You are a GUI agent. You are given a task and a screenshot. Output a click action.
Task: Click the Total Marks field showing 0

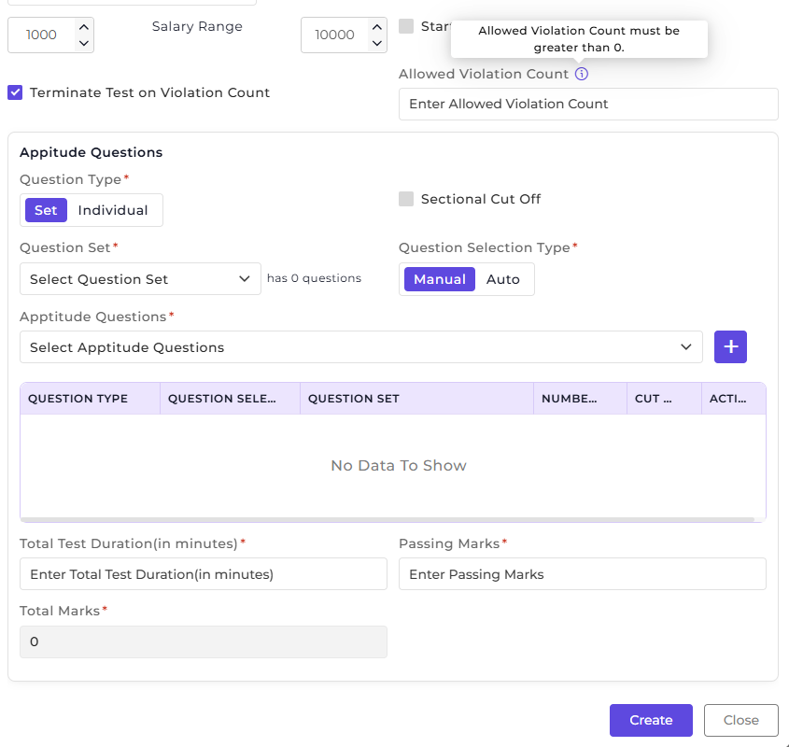click(204, 641)
